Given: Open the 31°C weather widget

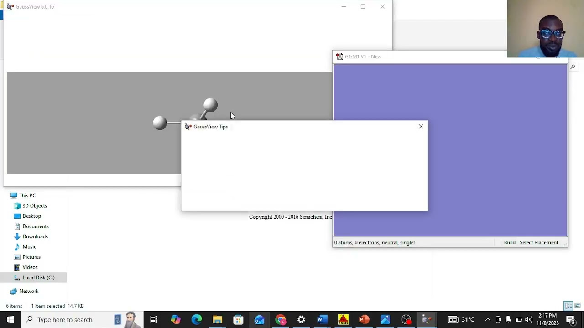Looking at the screenshot, I should pyautogui.click(x=461, y=319).
